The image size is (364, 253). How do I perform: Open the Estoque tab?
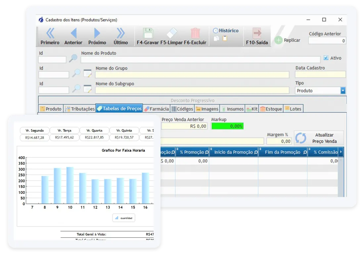(x=271, y=108)
